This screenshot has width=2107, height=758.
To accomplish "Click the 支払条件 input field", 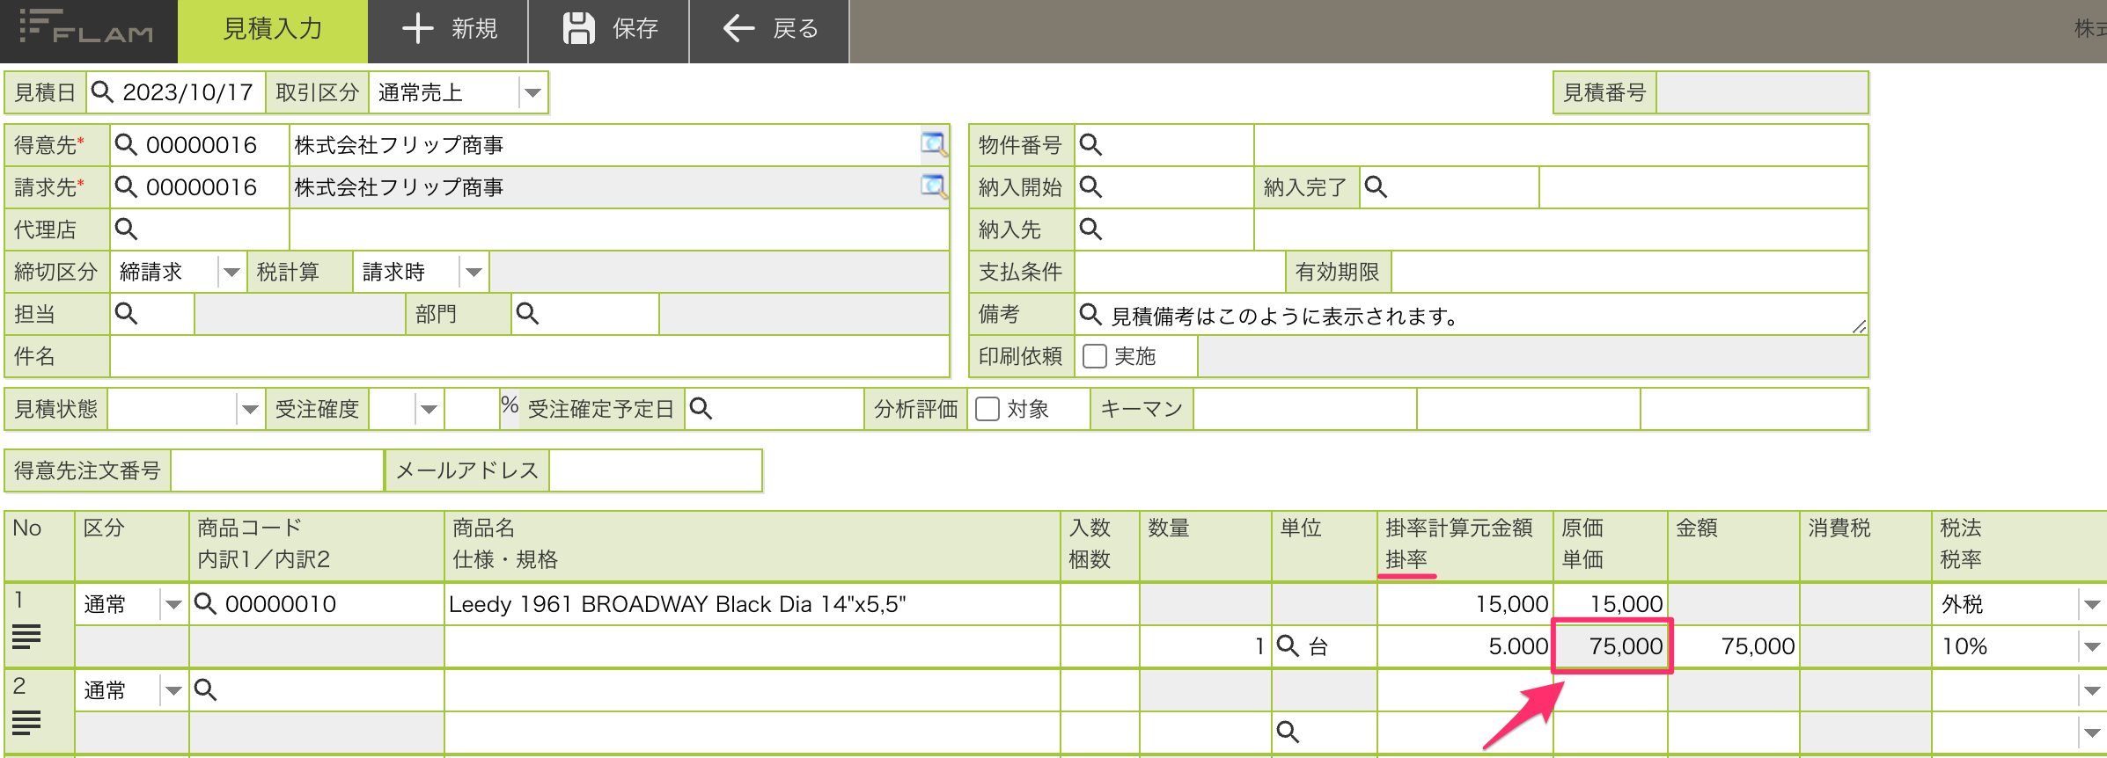I will [x=1180, y=273].
